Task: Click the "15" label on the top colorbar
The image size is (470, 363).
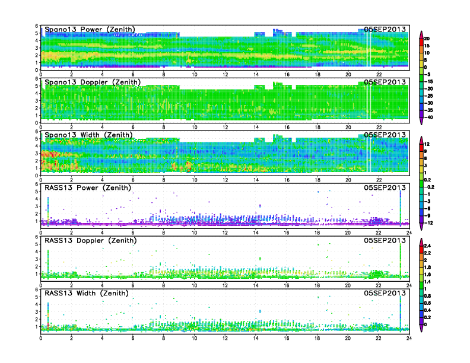Action: pyautogui.click(x=427, y=46)
